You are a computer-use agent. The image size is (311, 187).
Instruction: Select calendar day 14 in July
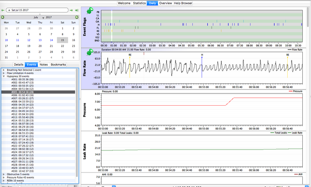pyautogui.click(x=52, y=40)
